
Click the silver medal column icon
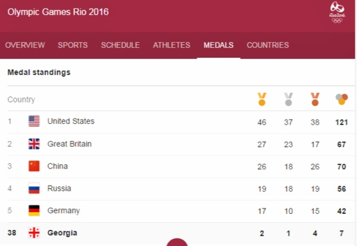point(288,99)
